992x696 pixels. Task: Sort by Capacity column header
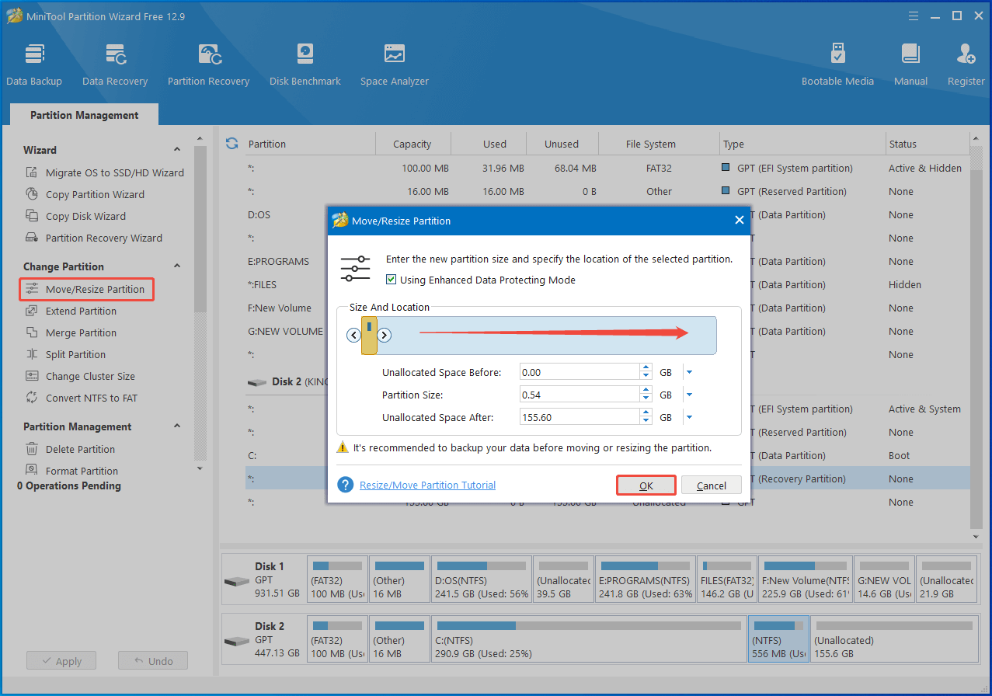tap(412, 144)
